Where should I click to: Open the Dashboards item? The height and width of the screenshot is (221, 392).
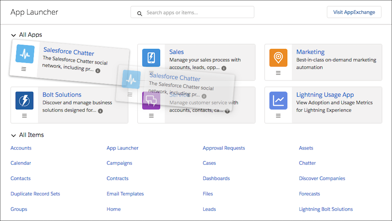(x=216, y=178)
